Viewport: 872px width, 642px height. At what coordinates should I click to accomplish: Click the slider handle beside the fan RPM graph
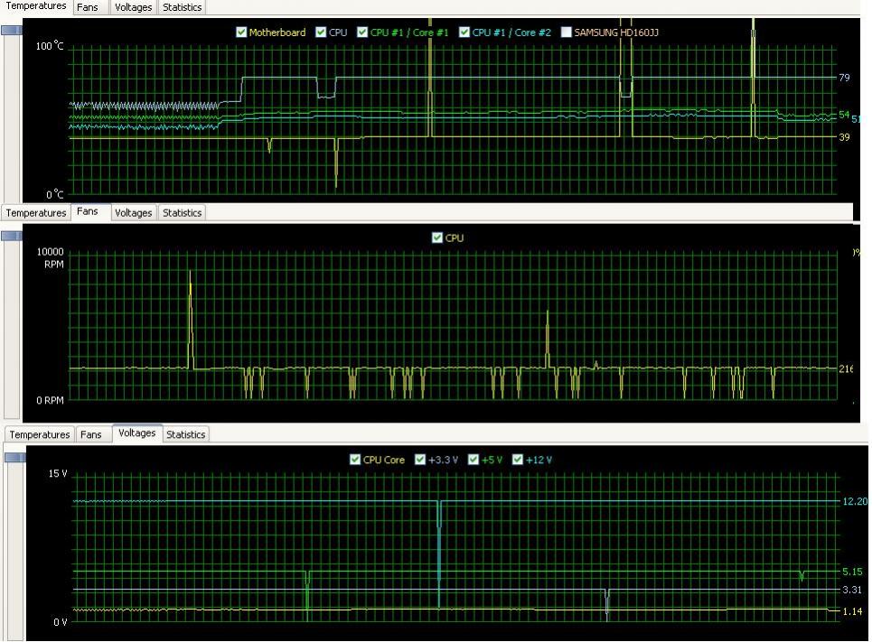(x=12, y=236)
